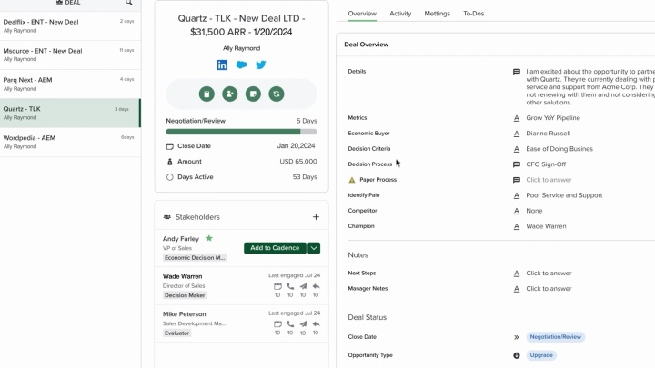Expand the Add to Cadence dropdown arrow
Viewport: 655px width, 368px height.
[314, 248]
